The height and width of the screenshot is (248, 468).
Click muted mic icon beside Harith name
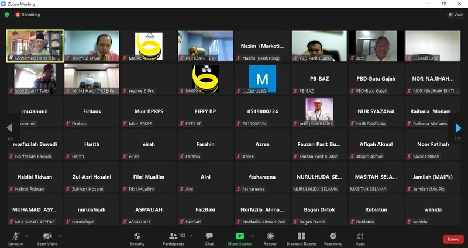tap(68, 156)
